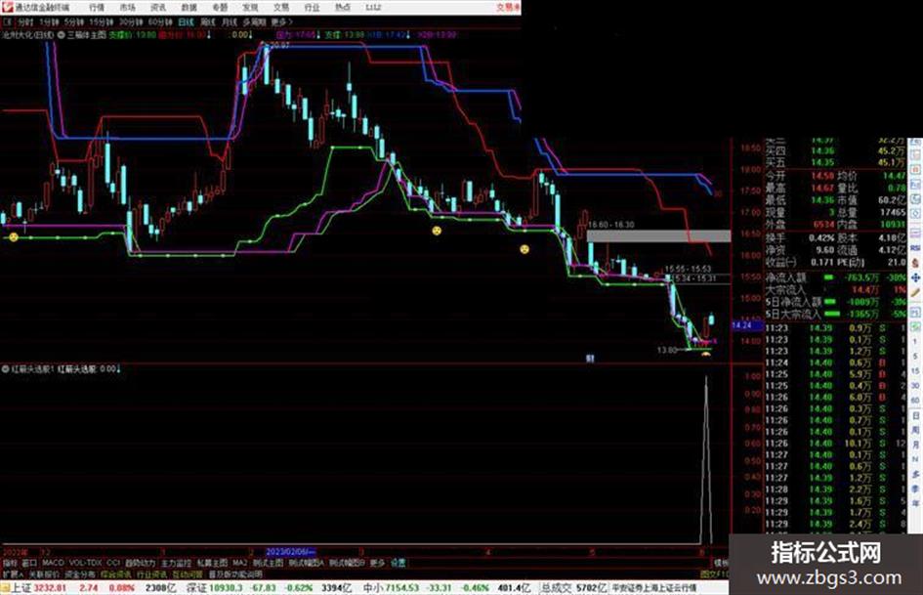The height and width of the screenshot is (595, 923).
Task: Click the 净流入额 row
Action: pos(835,277)
